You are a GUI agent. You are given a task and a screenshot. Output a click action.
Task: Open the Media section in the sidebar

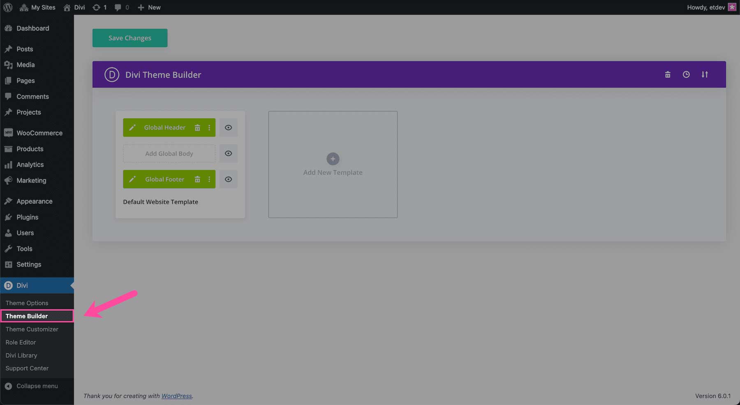pos(25,64)
